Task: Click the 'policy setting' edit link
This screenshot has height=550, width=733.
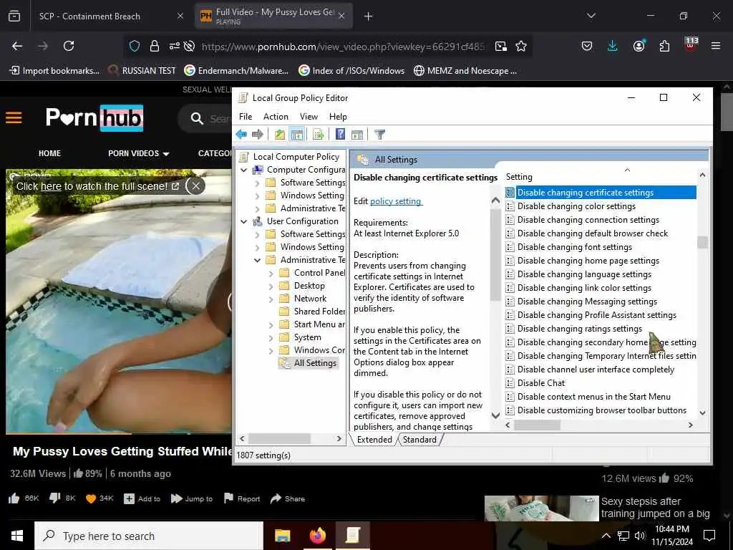Action: [x=395, y=201]
